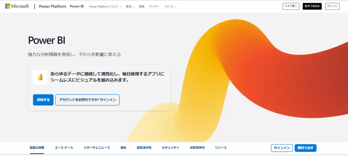Select the 製品の概要 tab
Screen dimensions: 348x156
[x=37, y=148]
